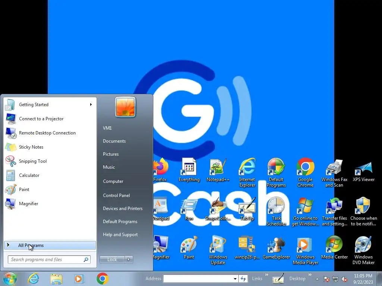The width and height of the screenshot is (382, 286).
Task: Click the Lock button
Action: (x=112, y=260)
